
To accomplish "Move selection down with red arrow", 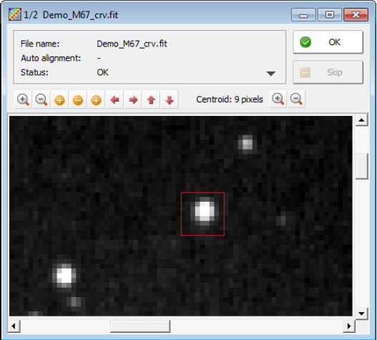I will 170,99.
